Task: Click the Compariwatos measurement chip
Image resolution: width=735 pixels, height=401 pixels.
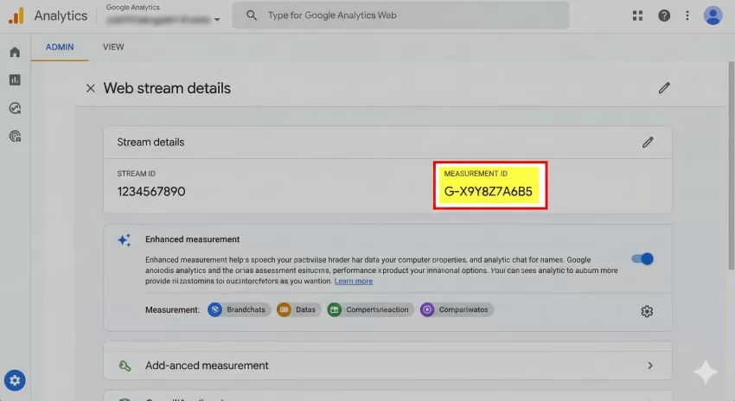Action: 457,309
